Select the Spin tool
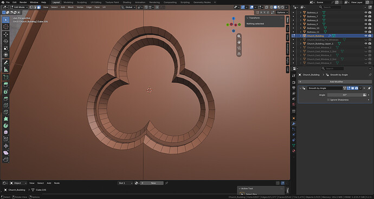 point(6,125)
